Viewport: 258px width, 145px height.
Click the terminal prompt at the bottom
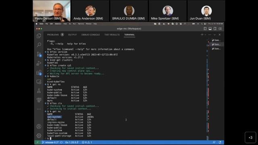click(x=49, y=139)
